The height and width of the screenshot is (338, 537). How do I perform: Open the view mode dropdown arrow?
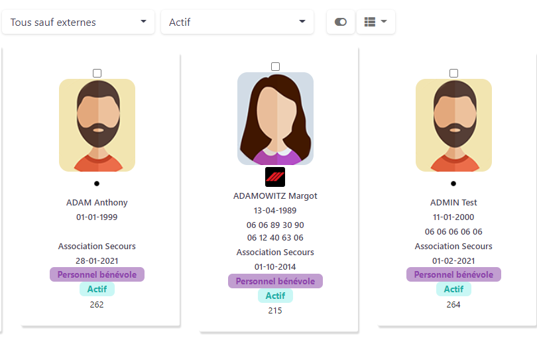click(x=384, y=22)
